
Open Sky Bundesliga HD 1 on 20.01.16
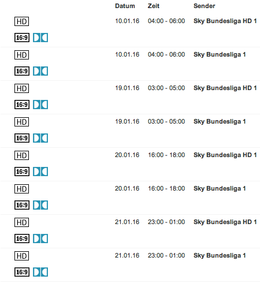[x=225, y=155]
